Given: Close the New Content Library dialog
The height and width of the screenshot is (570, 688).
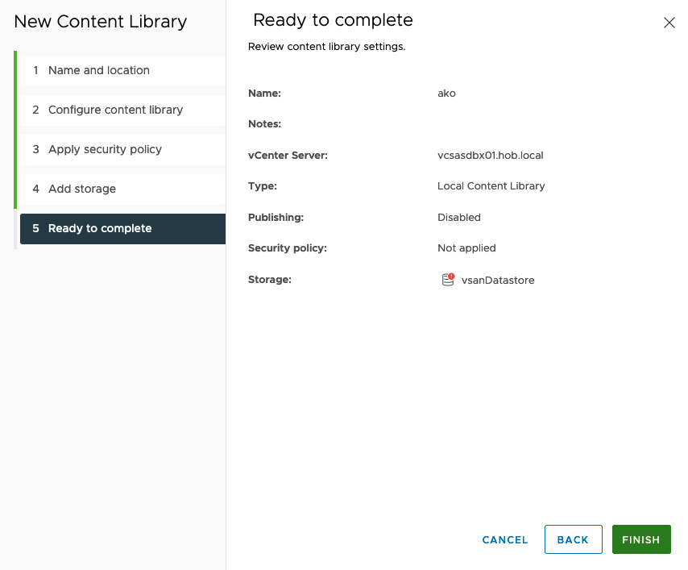Looking at the screenshot, I should click(669, 23).
